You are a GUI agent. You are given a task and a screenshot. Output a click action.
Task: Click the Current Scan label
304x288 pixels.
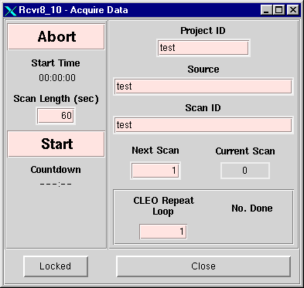(245, 151)
